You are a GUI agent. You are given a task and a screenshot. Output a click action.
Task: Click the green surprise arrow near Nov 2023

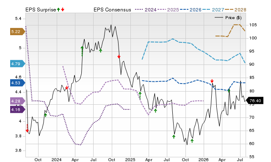pyautogui.click(x=45, y=115)
